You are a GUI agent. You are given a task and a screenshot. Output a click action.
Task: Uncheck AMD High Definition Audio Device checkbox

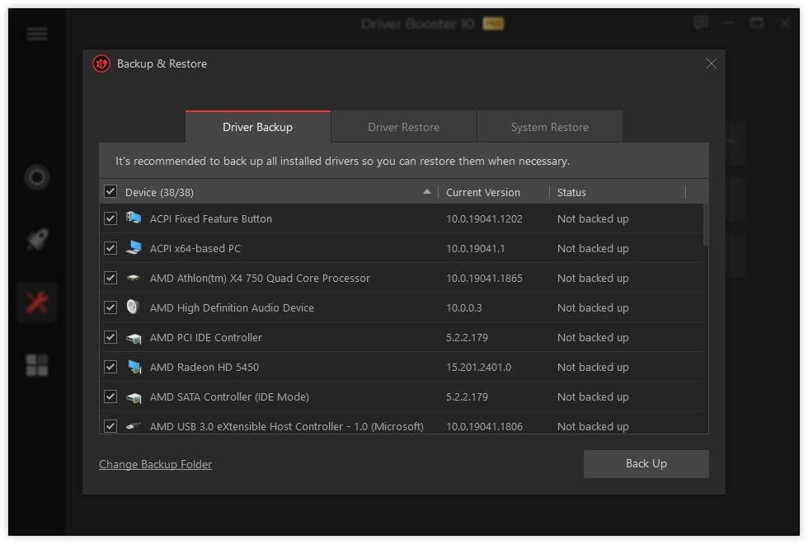(x=110, y=307)
